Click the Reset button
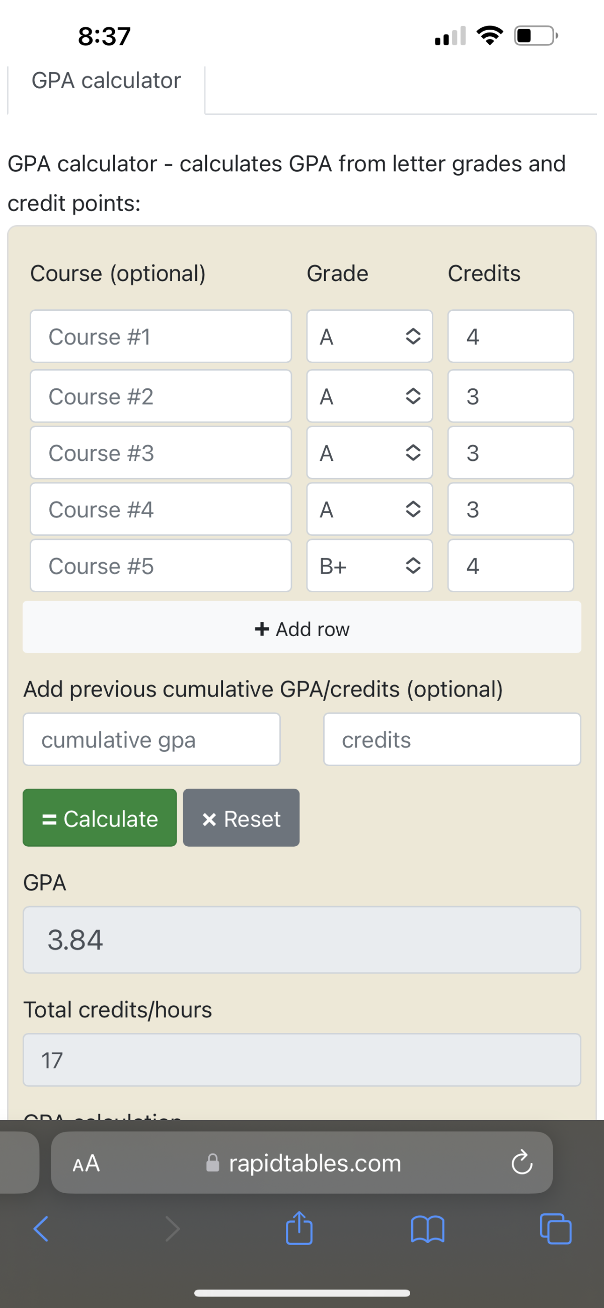This screenshot has width=604, height=1308. pyautogui.click(x=241, y=817)
